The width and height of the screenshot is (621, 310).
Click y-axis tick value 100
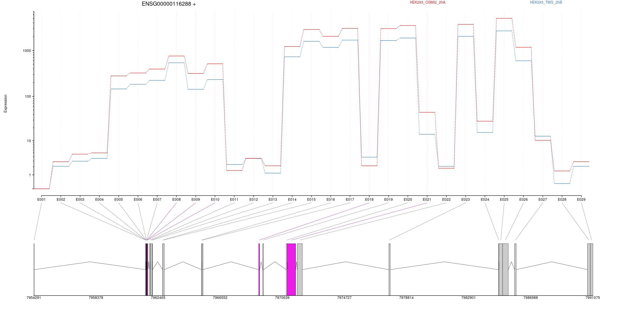point(28,96)
